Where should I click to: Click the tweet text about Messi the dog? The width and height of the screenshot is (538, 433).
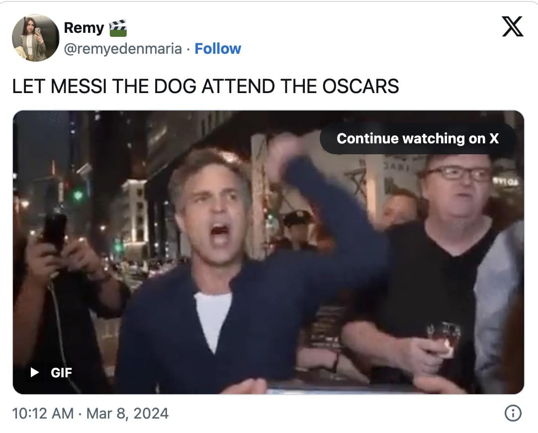206,86
